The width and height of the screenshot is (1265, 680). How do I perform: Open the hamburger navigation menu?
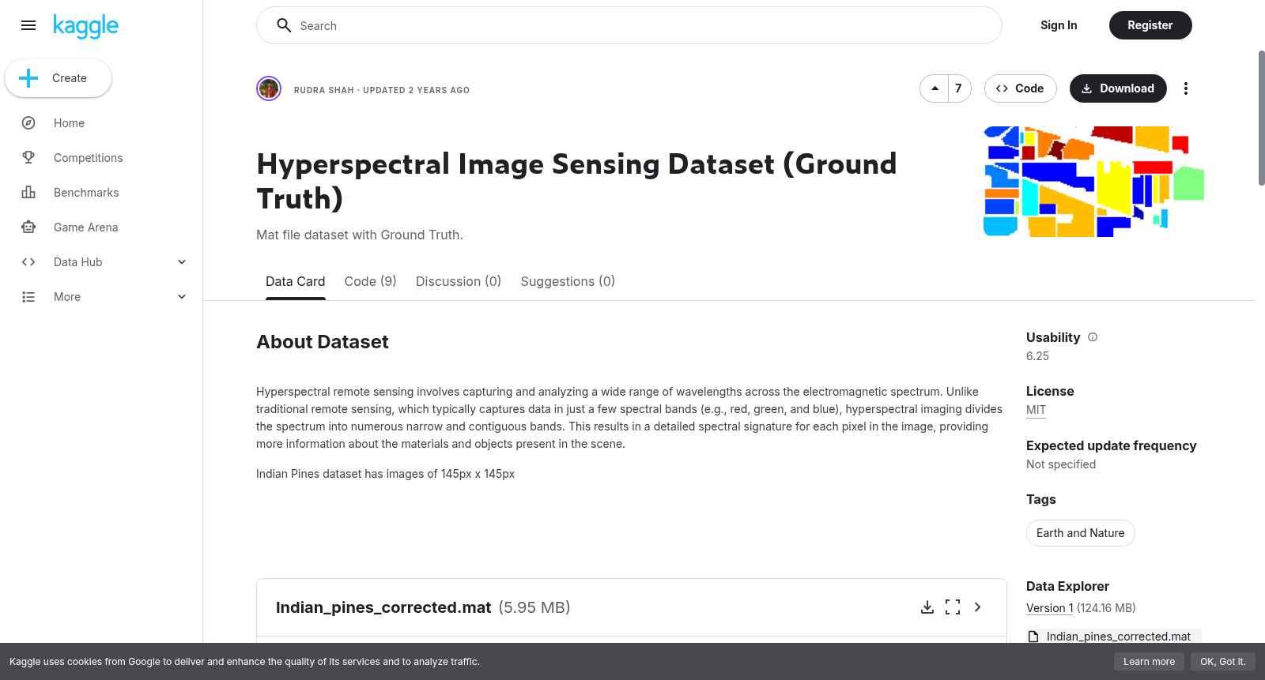tap(28, 25)
